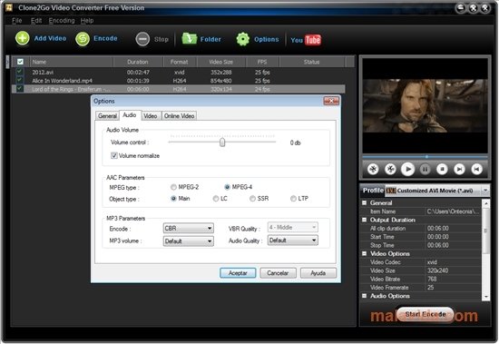Click the next frame button in player
The image size is (499, 344).
pyautogui.click(x=459, y=169)
